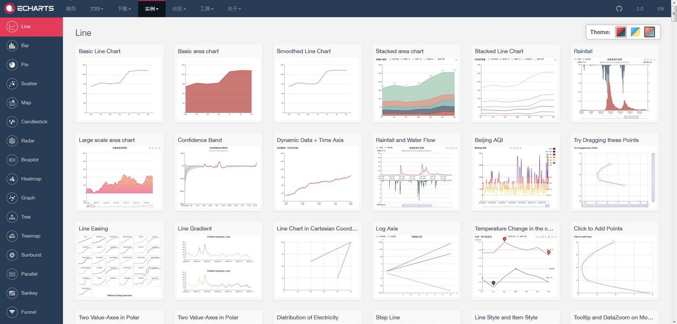Image resolution: width=677 pixels, height=324 pixels.
Task: Open the Heatmap category icon
Action: (x=12, y=179)
